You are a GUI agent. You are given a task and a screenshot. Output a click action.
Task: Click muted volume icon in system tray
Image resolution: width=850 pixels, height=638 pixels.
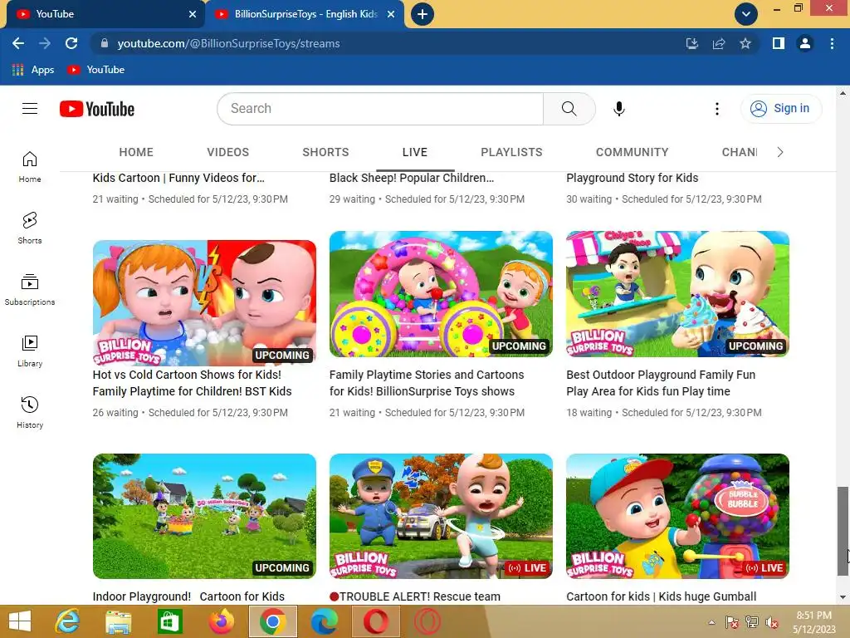(772, 622)
